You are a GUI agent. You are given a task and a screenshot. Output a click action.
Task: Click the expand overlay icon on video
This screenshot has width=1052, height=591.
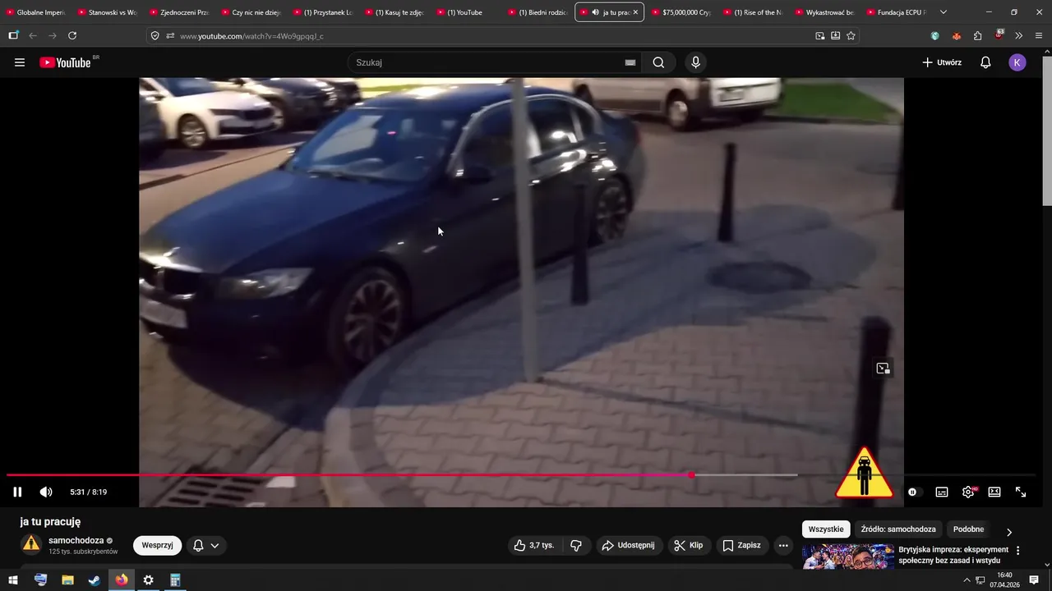pos(883,369)
